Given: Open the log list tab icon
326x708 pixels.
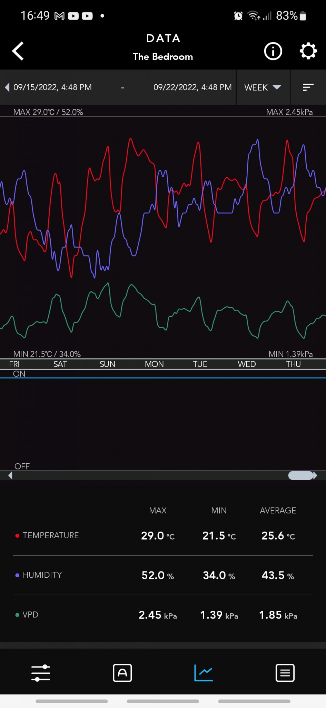Looking at the screenshot, I should 285,673.
